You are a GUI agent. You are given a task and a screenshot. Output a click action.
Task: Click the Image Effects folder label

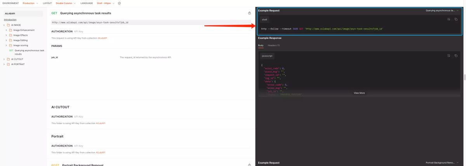[x=21, y=35]
